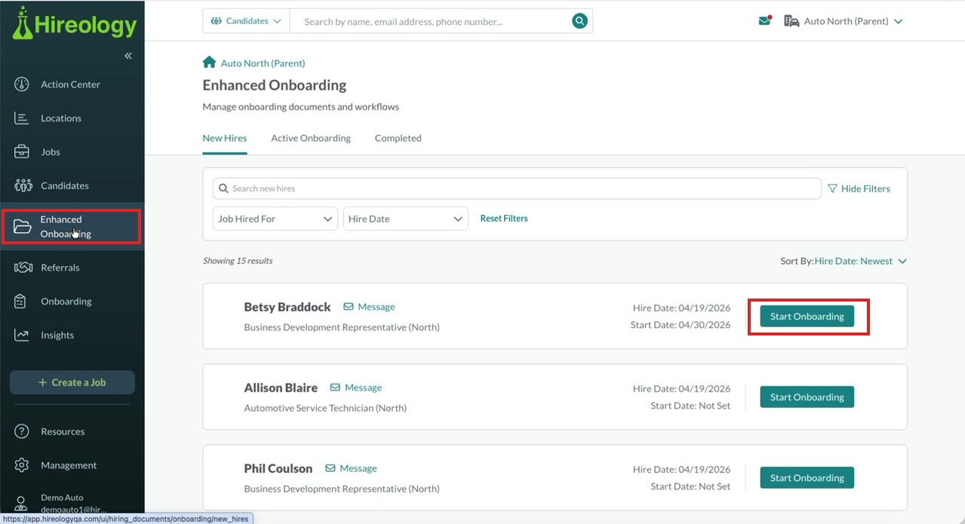Click the Insights graph icon
Viewport: 965px width, 524px height.
(22, 335)
